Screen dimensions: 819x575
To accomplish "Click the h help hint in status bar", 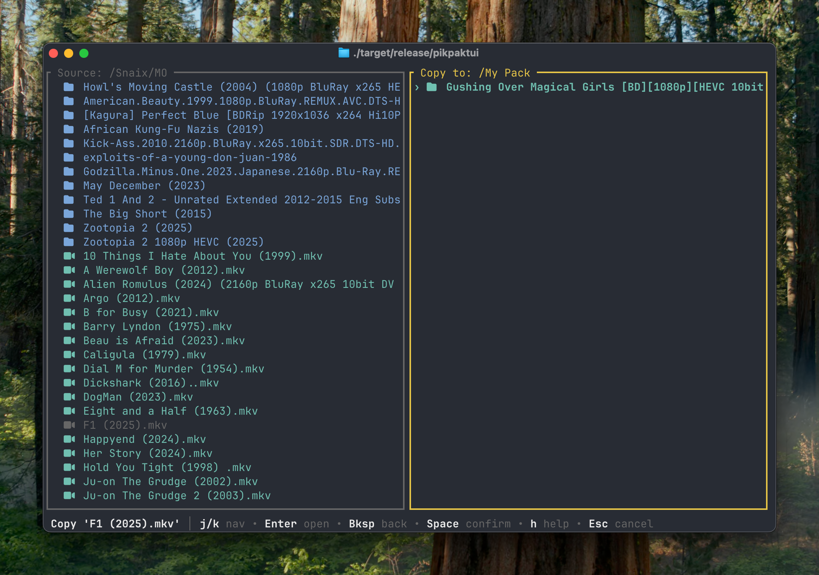I will coord(549,524).
